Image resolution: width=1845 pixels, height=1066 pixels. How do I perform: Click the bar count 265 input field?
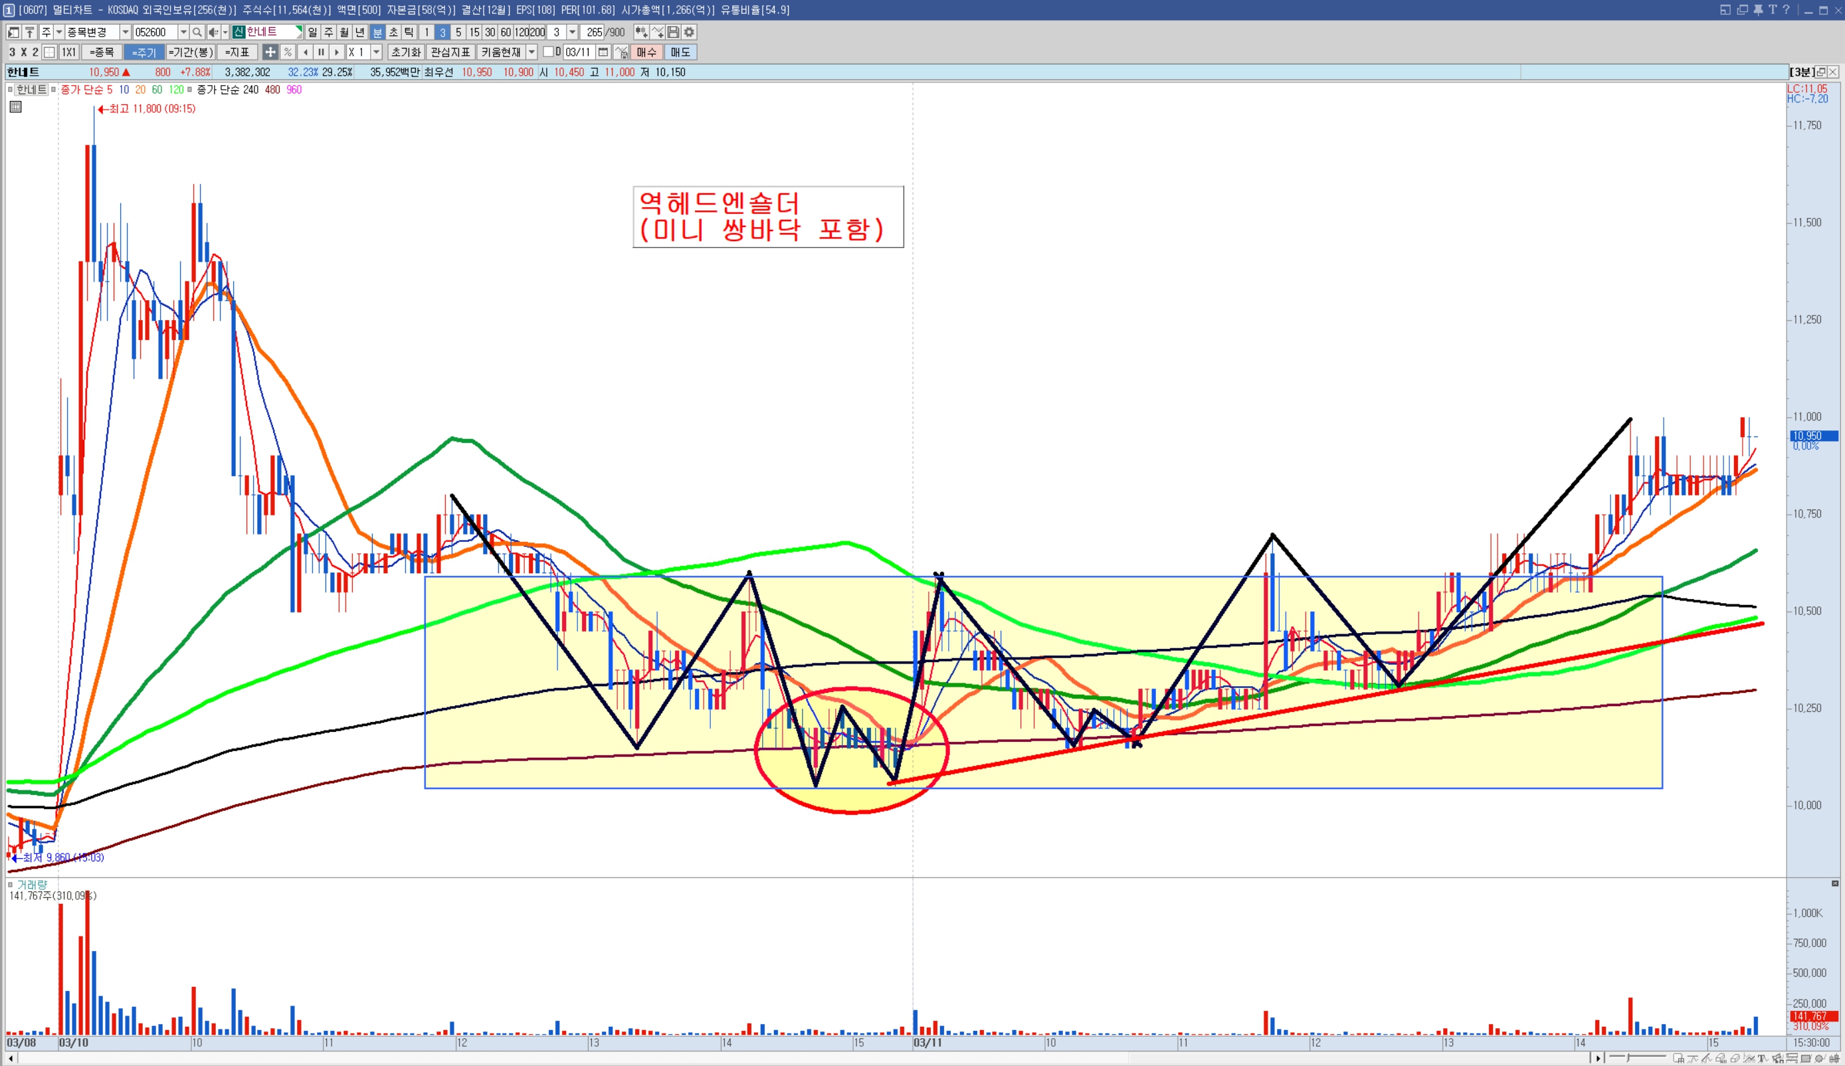[x=593, y=33]
